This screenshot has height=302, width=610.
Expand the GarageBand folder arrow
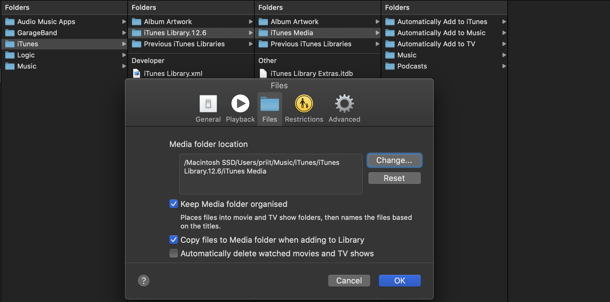tap(124, 33)
